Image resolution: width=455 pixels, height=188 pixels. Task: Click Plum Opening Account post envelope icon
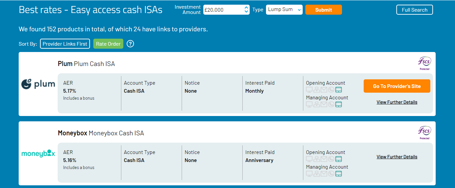[x=324, y=90]
